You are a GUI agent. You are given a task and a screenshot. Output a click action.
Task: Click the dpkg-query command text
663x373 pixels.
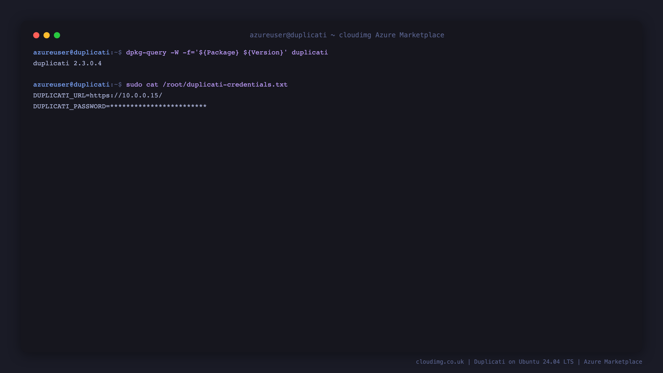coord(227,52)
